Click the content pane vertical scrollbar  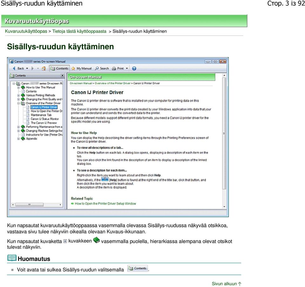224,133
